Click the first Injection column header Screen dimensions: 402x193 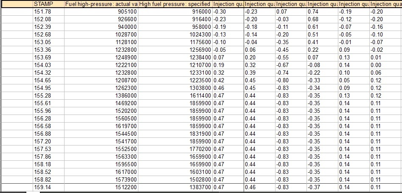pos(228,4)
